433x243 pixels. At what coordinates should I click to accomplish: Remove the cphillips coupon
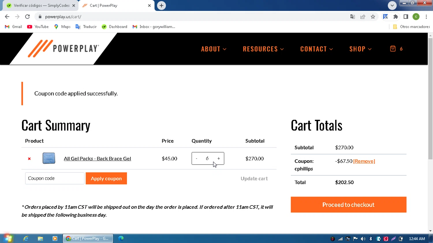coord(364,161)
